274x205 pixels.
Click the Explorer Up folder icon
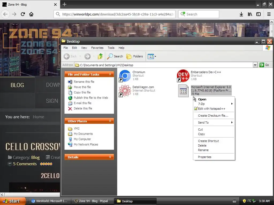coord(100,56)
